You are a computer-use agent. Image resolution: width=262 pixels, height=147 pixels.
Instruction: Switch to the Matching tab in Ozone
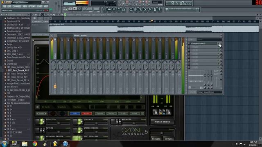pos(77,107)
